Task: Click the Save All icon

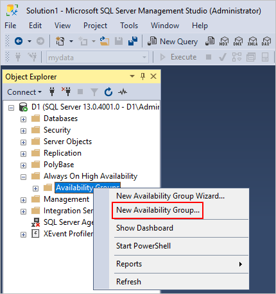Action: [133, 41]
